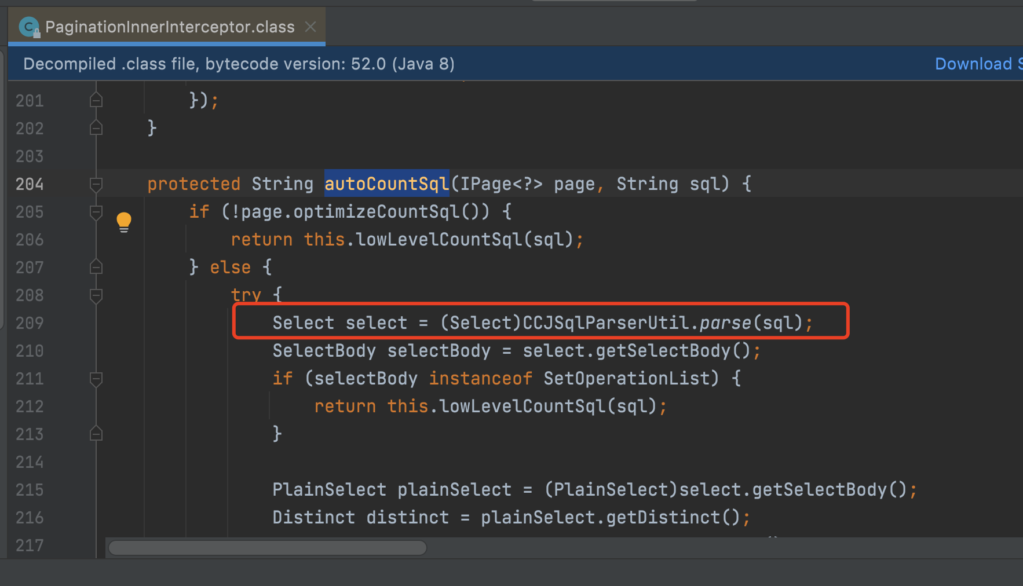1023x586 pixels.
Task: Collapse the instanceof block fold marker at line 211
Action: coord(96,379)
